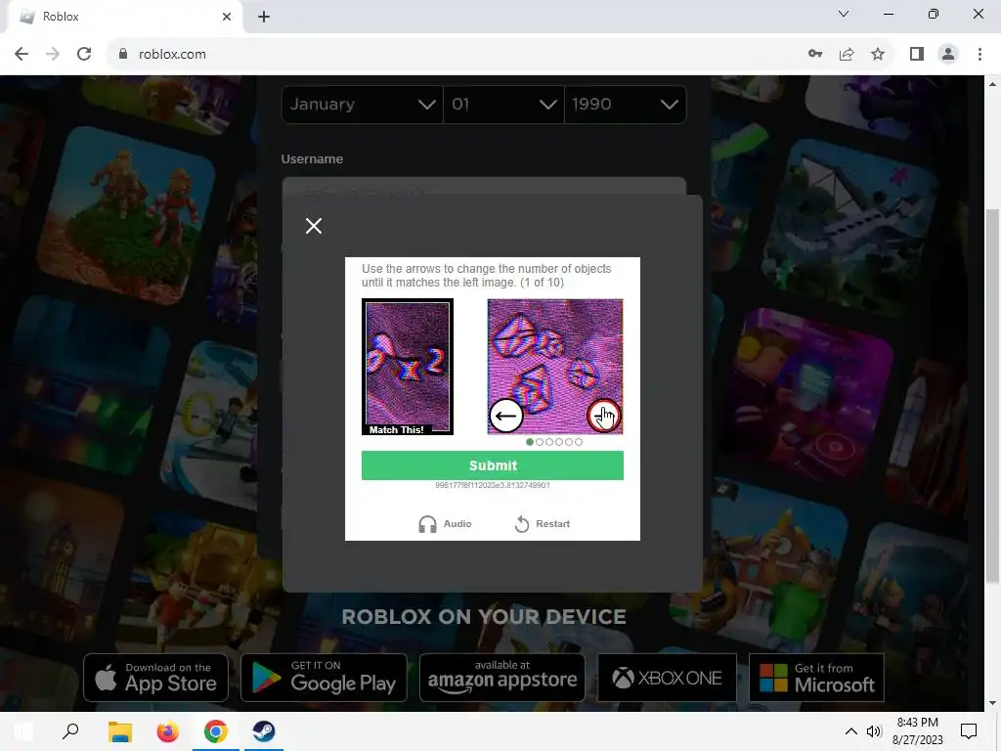Image resolution: width=1001 pixels, height=751 pixels.
Task: Select the Roblox browser tab
Action: 124,17
